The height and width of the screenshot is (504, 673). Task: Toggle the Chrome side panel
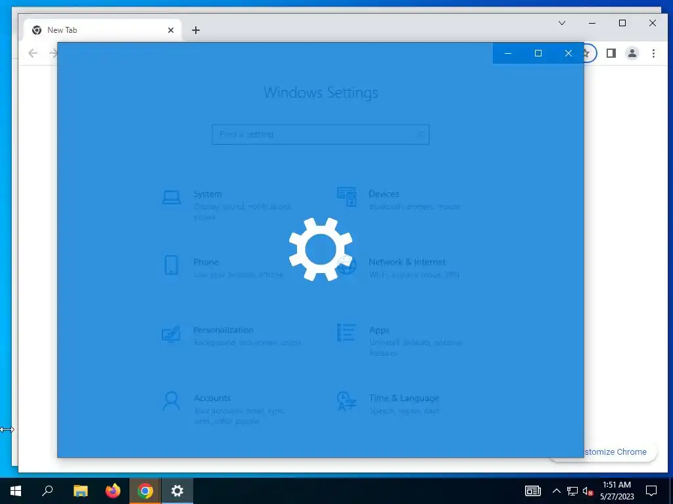pyautogui.click(x=611, y=53)
